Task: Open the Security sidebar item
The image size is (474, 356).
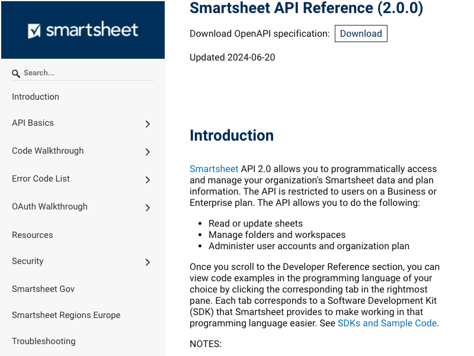Action: click(27, 261)
